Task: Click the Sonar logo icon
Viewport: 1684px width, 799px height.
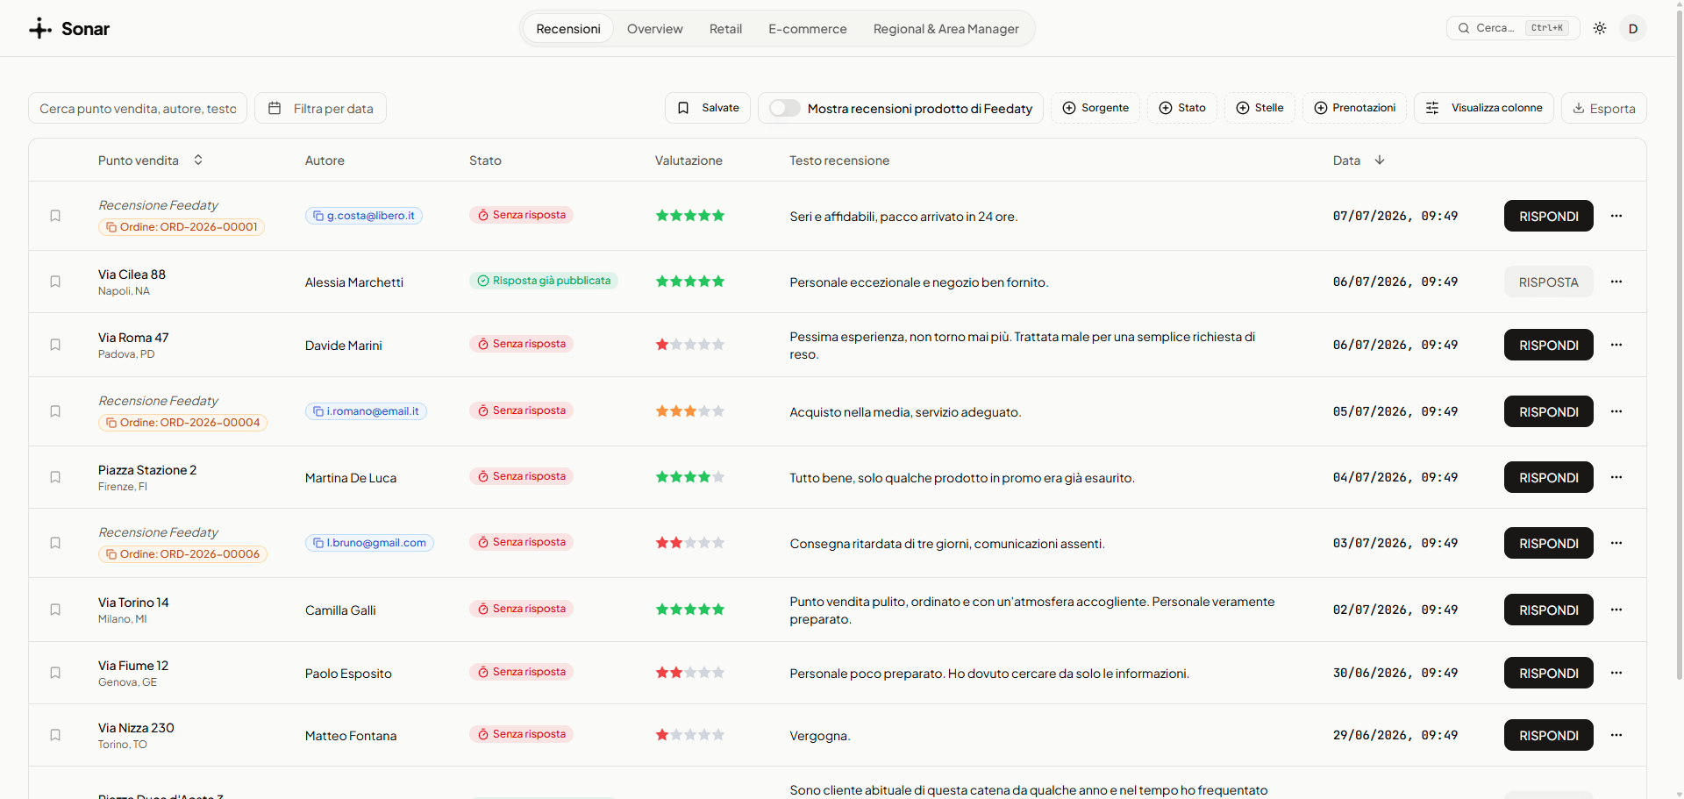Action: click(x=40, y=28)
